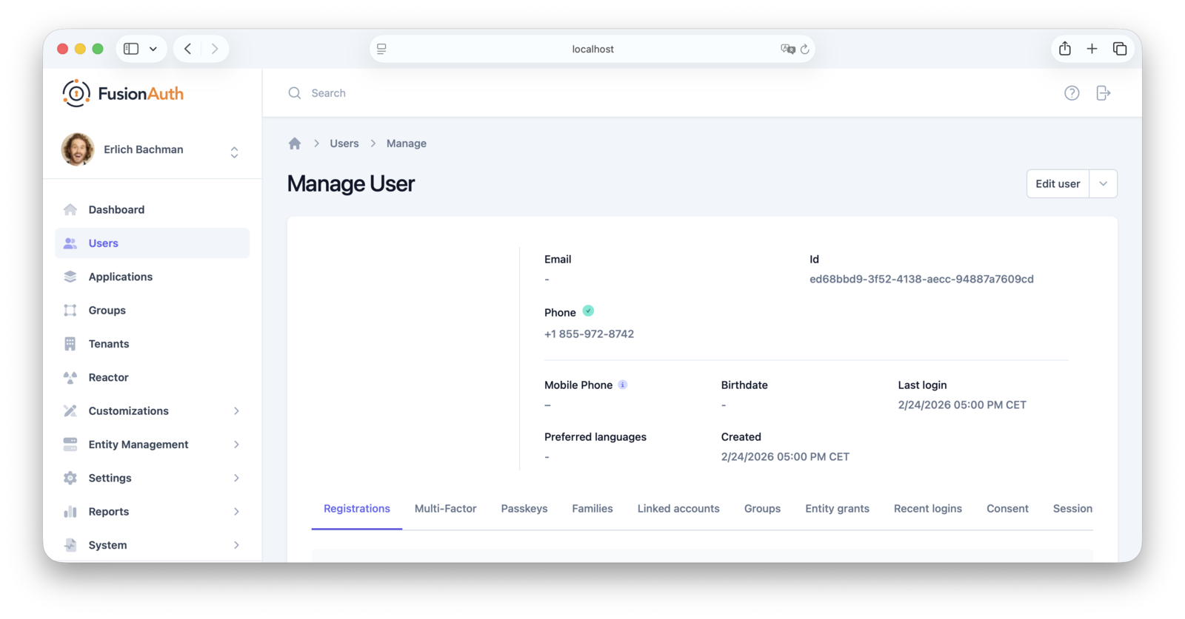The height and width of the screenshot is (619, 1185).
Task: Switch to the Consent tab
Action: [x=1007, y=509]
